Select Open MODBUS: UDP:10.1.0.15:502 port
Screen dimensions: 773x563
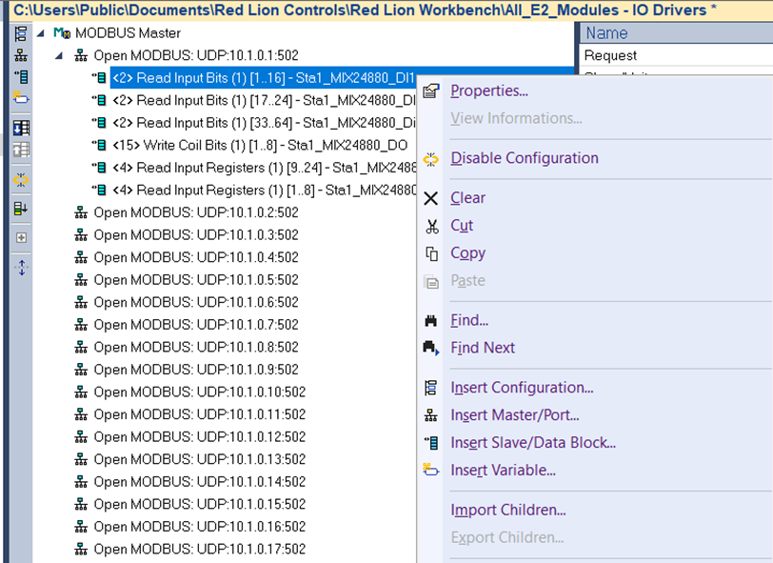pyautogui.click(x=200, y=505)
